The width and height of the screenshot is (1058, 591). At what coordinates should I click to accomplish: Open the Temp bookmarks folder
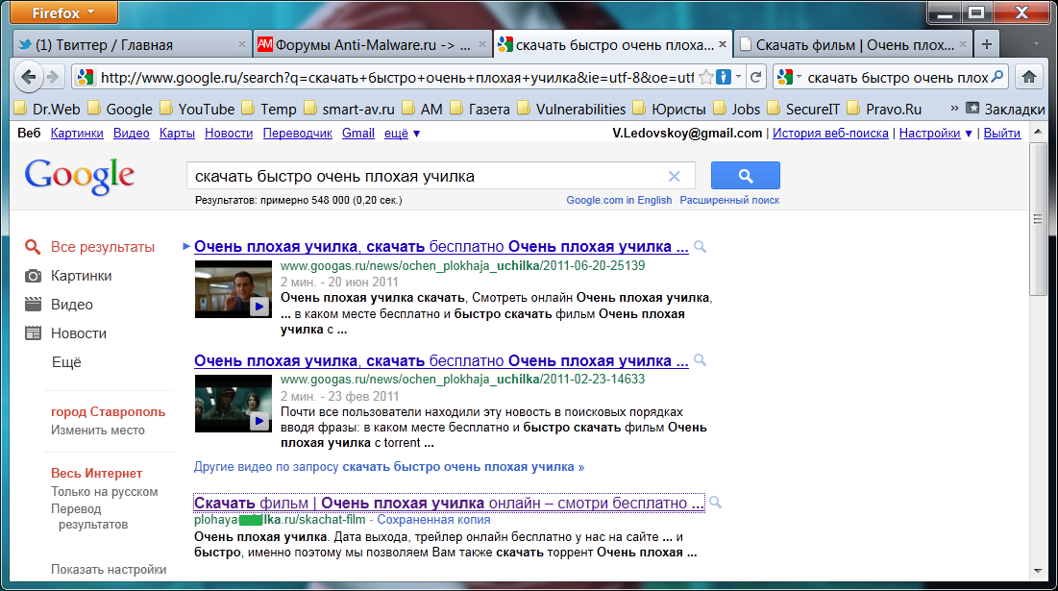[x=269, y=109]
